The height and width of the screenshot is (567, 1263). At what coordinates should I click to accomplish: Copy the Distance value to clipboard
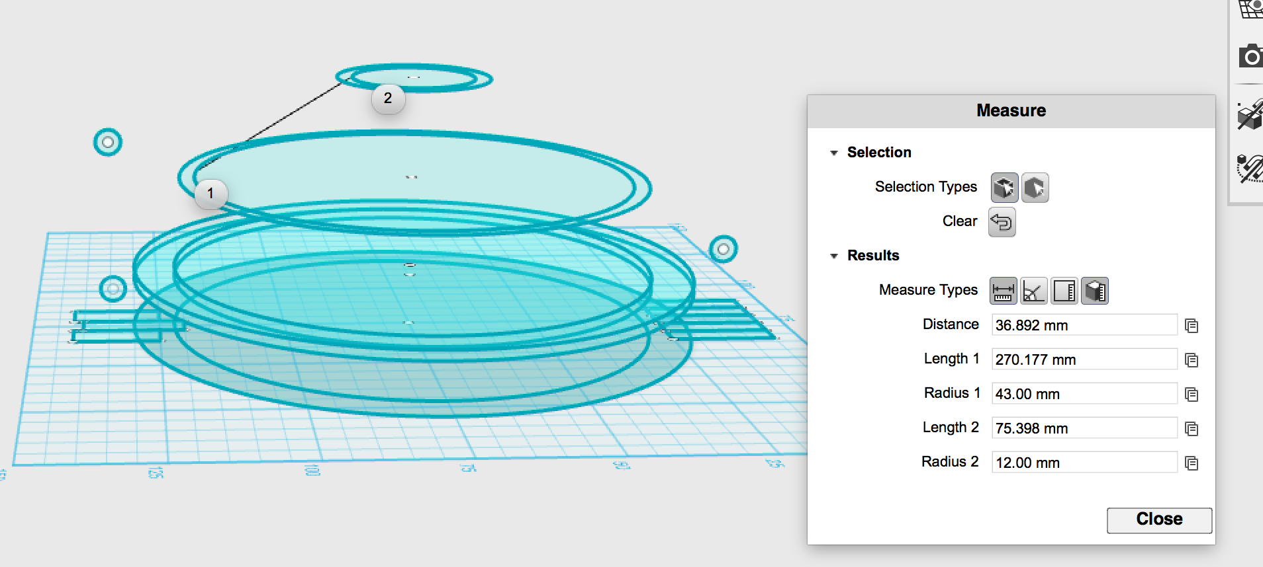point(1192,326)
